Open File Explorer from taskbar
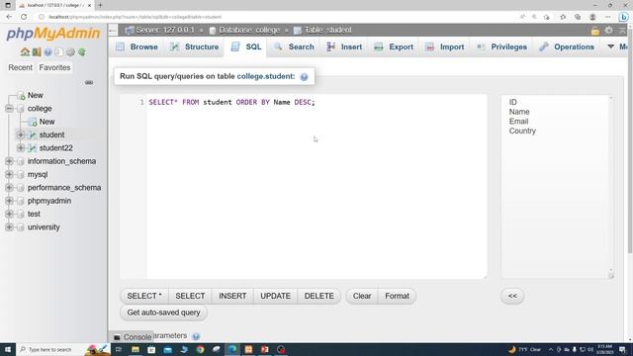 [136, 349]
